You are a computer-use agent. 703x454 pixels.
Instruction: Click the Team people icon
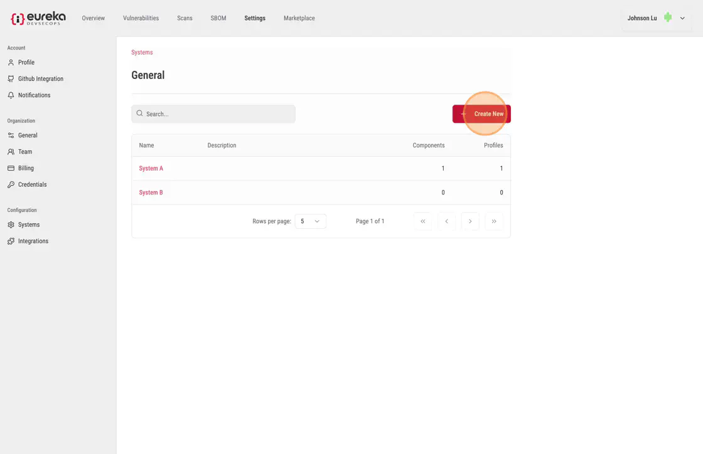point(11,152)
